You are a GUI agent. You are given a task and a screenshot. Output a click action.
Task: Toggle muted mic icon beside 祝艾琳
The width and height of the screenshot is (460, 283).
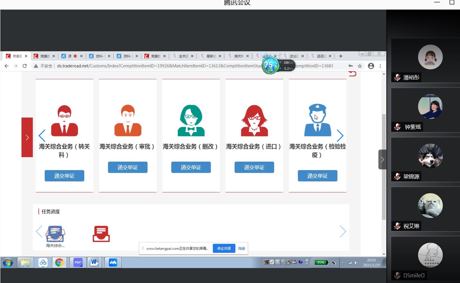398,226
